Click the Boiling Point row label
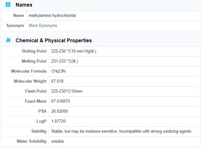The width and height of the screenshot is (201, 148). (34, 51)
